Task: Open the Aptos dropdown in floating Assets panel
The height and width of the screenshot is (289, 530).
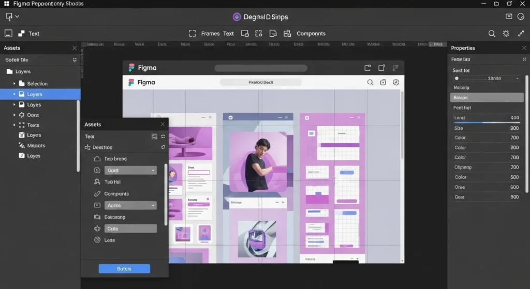Action: [x=130, y=205]
